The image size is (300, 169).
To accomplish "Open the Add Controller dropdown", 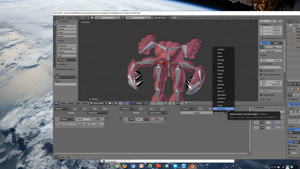I will (x=158, y=113).
